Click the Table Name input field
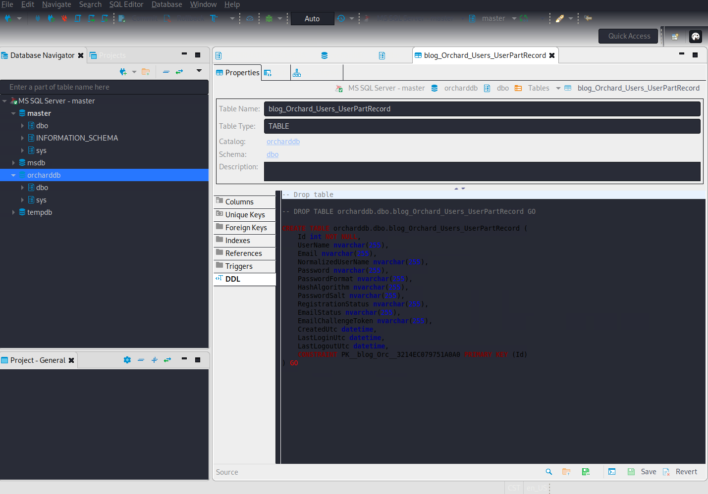This screenshot has height=494, width=708. pyautogui.click(x=482, y=109)
